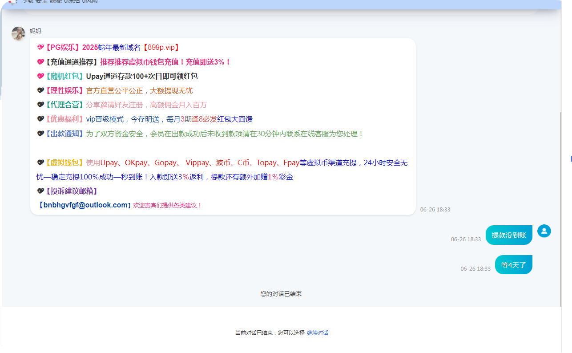572x353 pixels.
Task: Click the 提款没到账 message bubble
Action: (x=508, y=235)
